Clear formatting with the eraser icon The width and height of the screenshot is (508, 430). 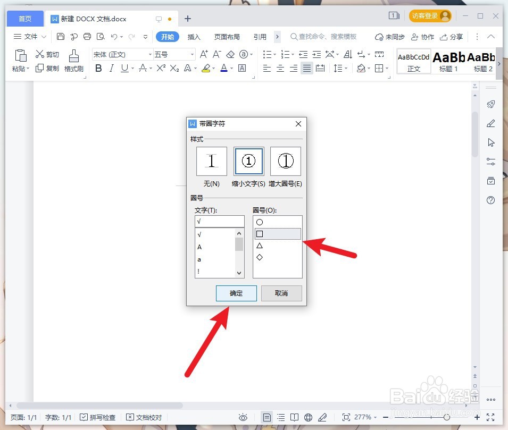pos(230,54)
